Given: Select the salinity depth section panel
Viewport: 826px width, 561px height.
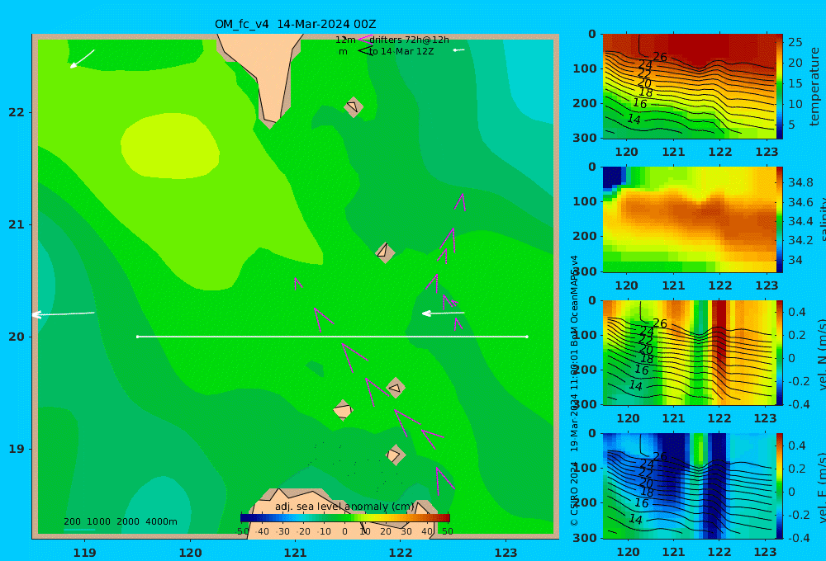Looking at the screenshot, I should [689, 219].
